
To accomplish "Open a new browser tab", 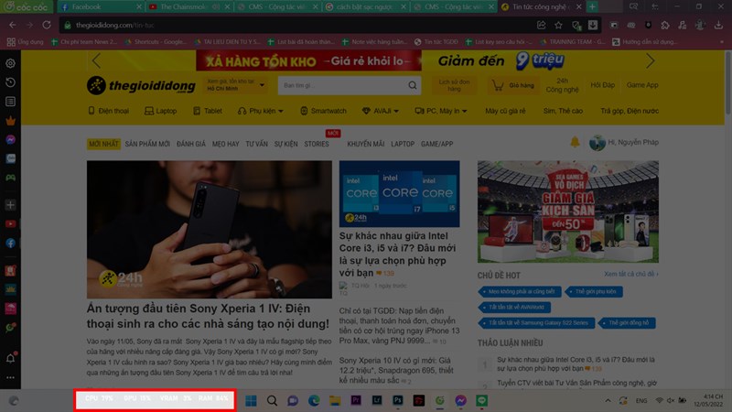I will click(592, 7).
